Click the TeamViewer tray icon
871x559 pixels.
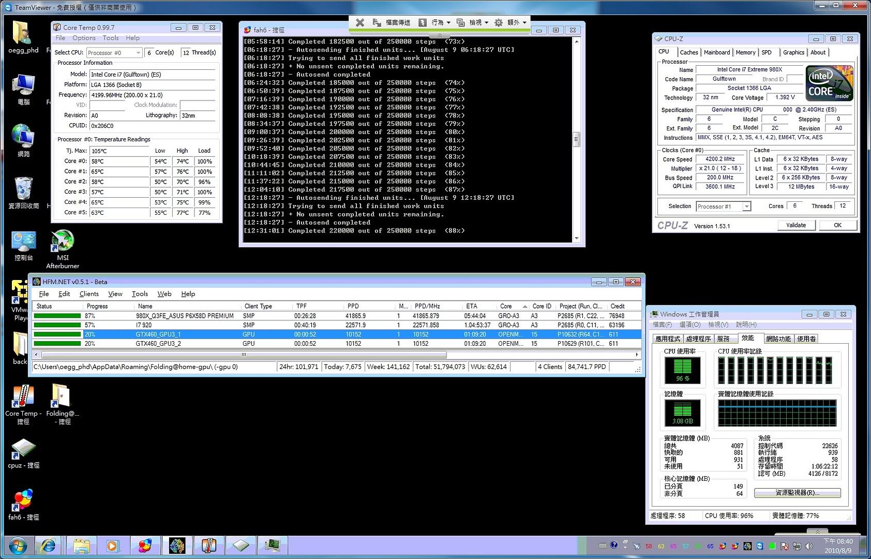[x=760, y=546]
